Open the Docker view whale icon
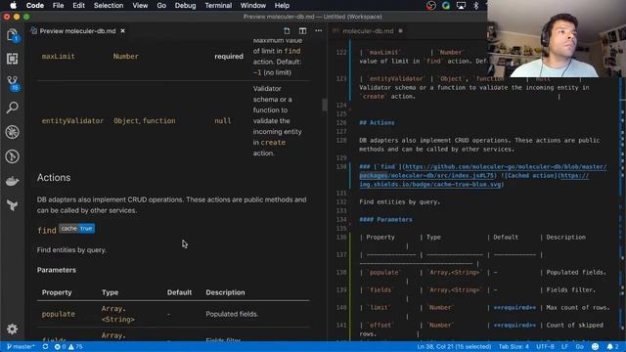 click(x=13, y=181)
